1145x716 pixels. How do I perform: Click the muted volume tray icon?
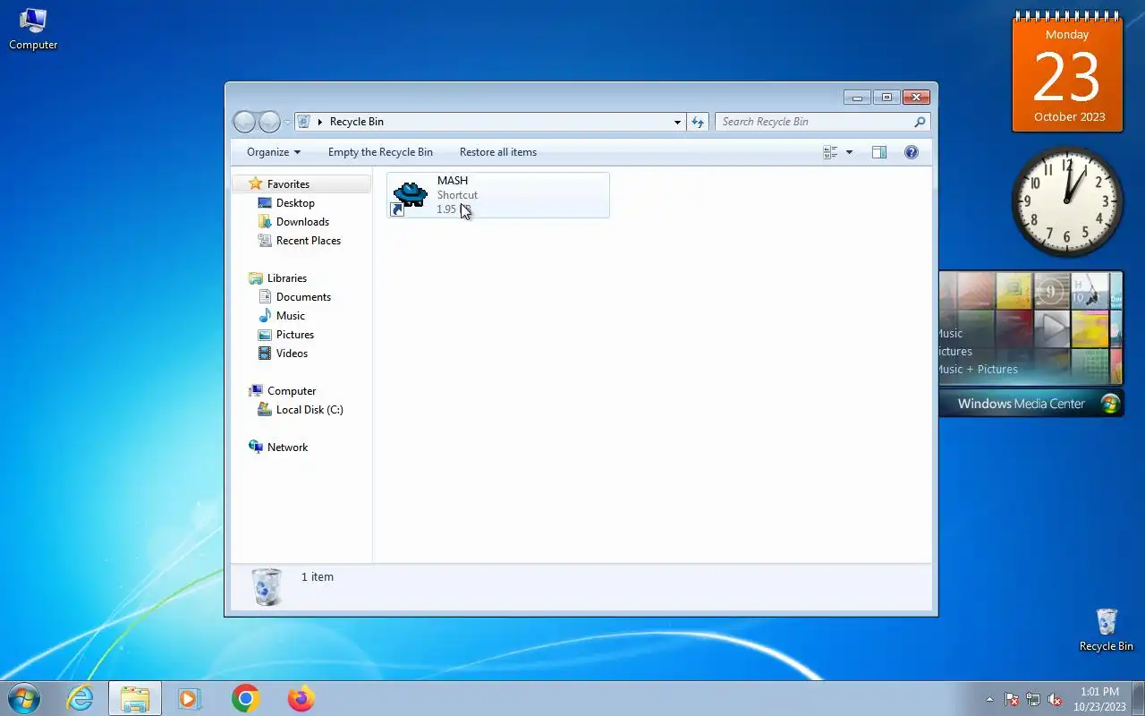tap(1055, 699)
